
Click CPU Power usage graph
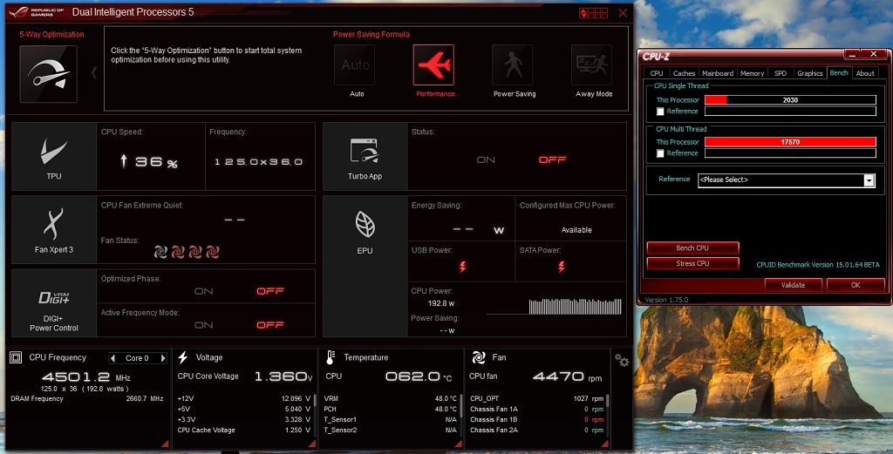coord(554,307)
